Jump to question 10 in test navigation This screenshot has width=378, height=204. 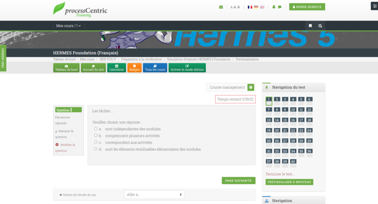293,111
